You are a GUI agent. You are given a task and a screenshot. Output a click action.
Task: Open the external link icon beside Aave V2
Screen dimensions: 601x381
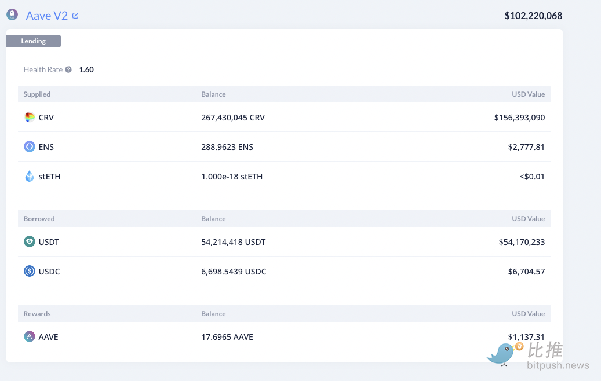click(x=75, y=16)
